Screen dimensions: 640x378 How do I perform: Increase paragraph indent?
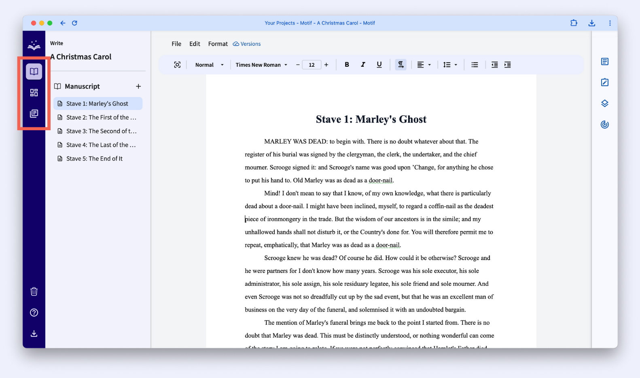pos(508,65)
